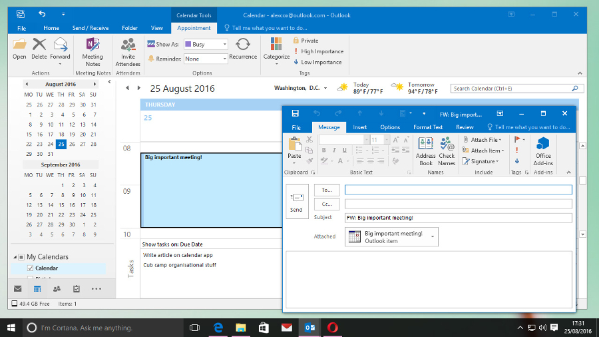Click the Windows Start button
The width and height of the screenshot is (599, 337).
pos(11,328)
